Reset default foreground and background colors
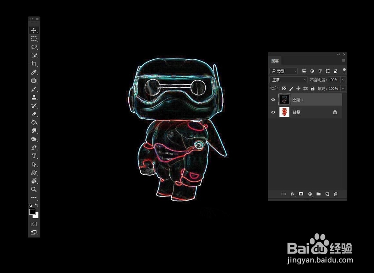The height and width of the screenshot is (273, 374). [x=31, y=205]
